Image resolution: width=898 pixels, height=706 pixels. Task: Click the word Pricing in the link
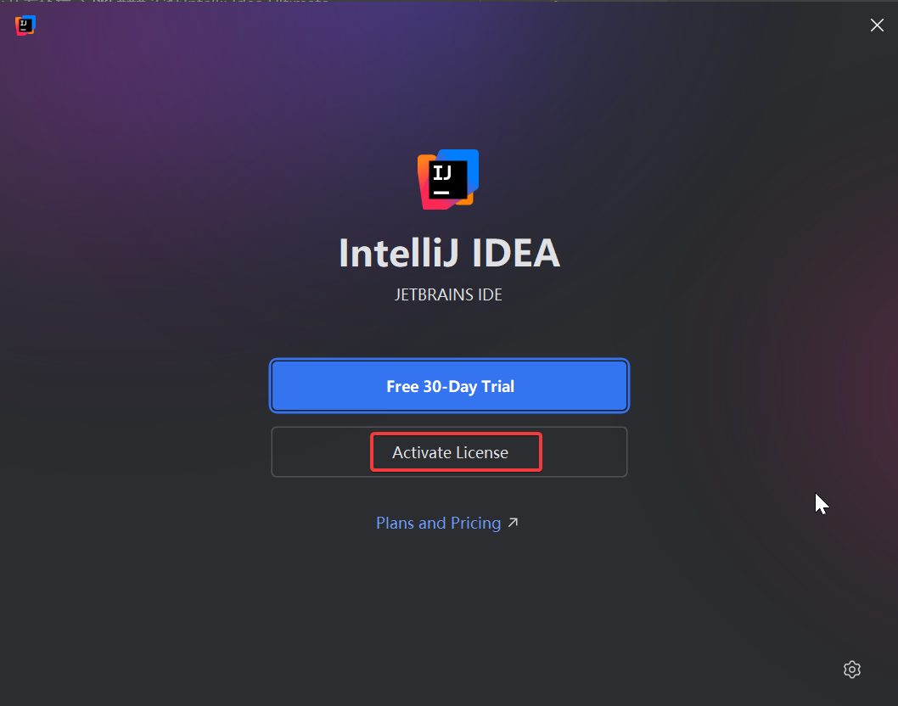(476, 523)
